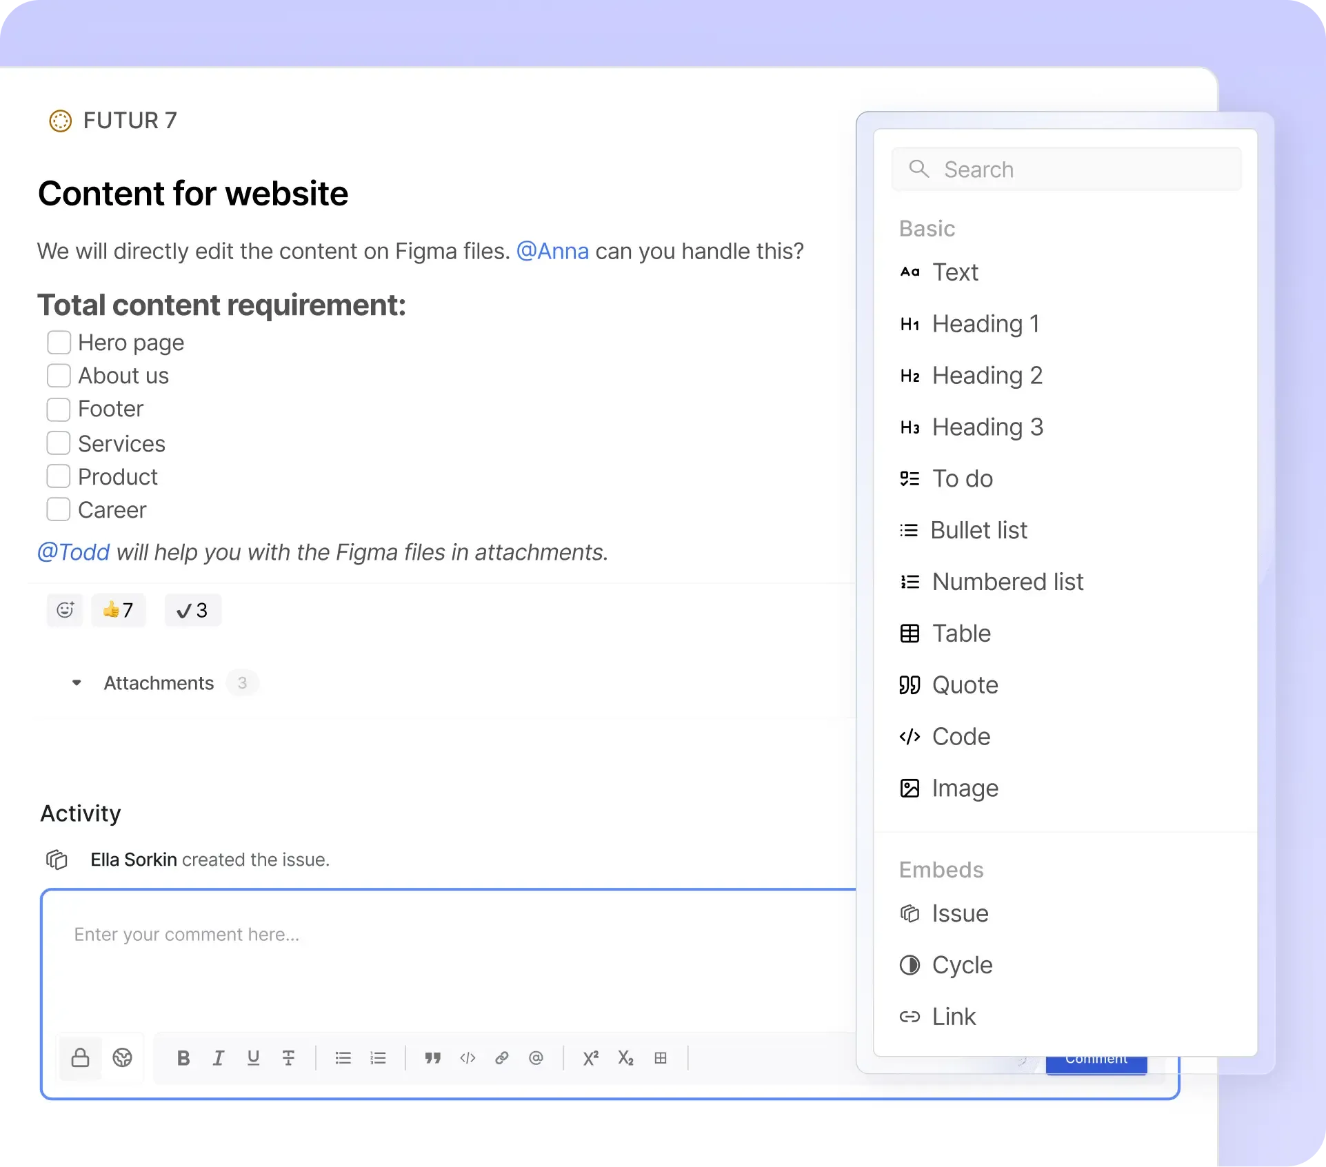Insert a quote block from toolbar

click(432, 1058)
